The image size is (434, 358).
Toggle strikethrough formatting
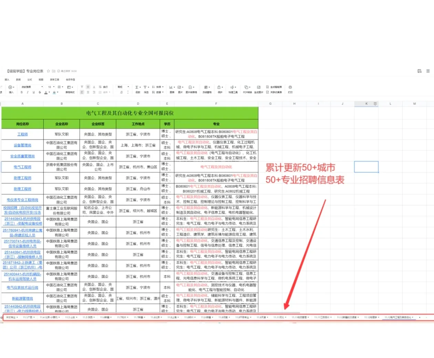coord(40,92)
